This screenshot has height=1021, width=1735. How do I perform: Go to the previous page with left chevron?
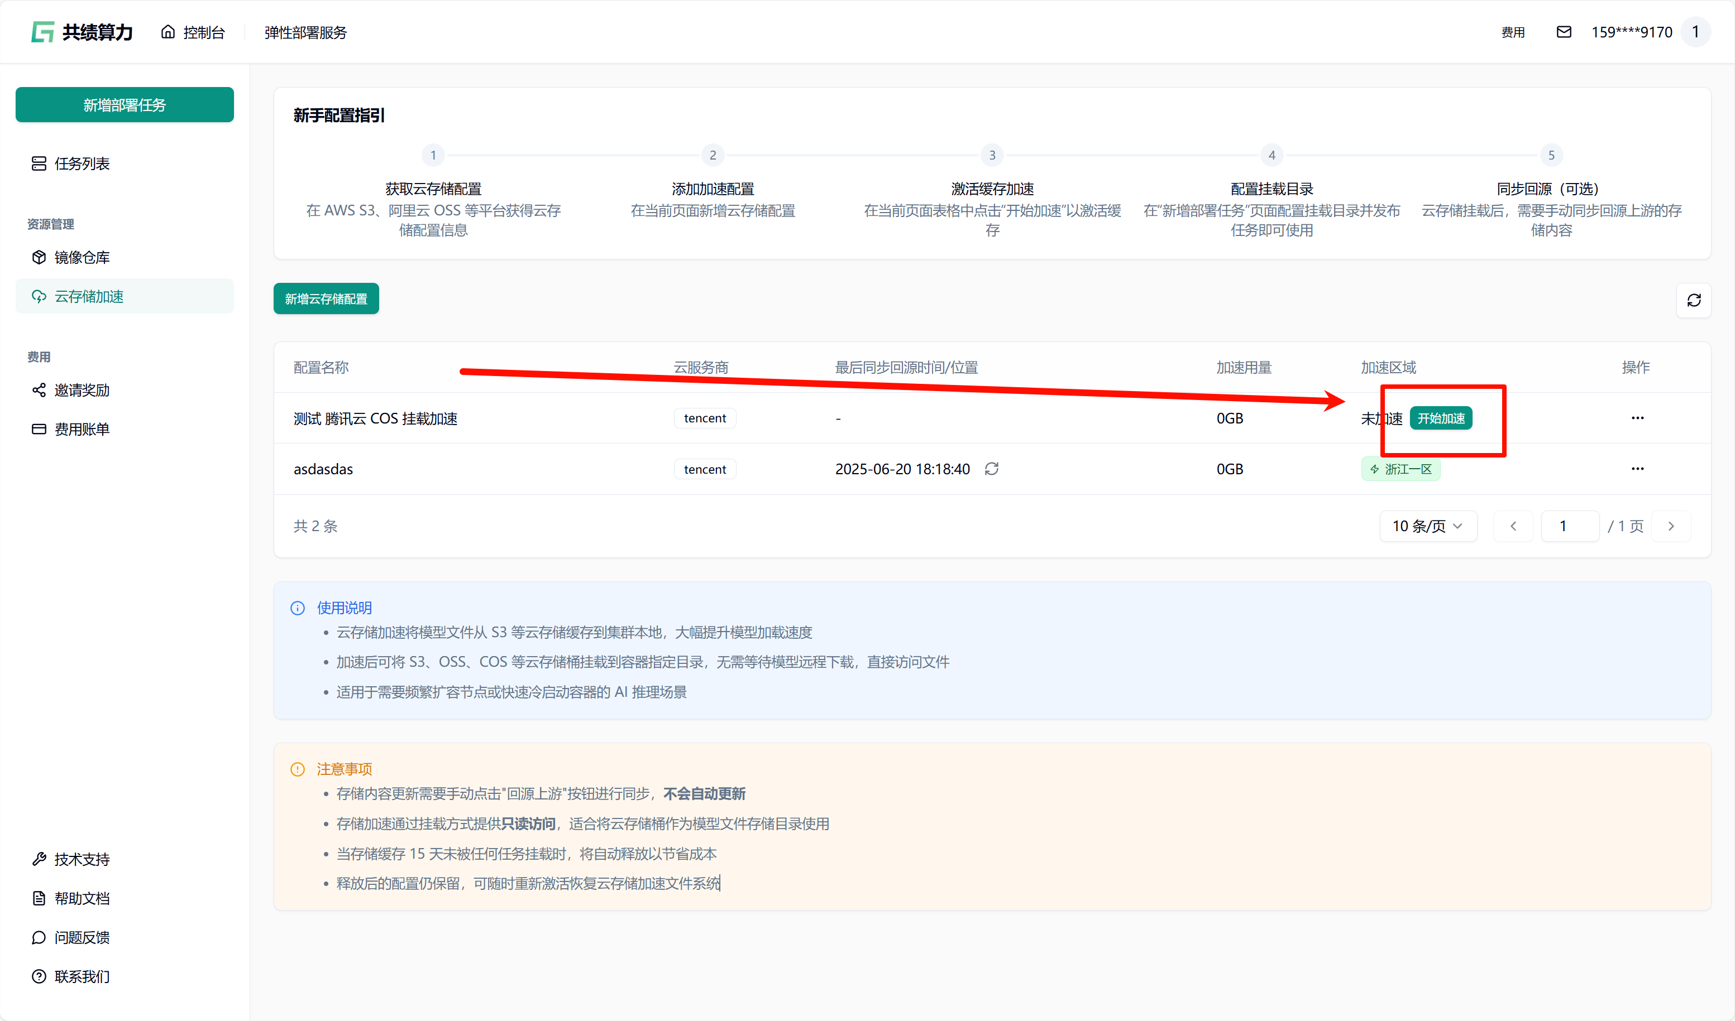point(1513,526)
